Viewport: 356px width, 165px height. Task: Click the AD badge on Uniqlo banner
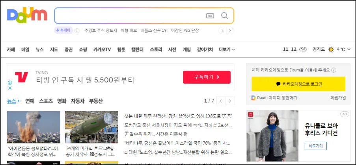[345, 114]
